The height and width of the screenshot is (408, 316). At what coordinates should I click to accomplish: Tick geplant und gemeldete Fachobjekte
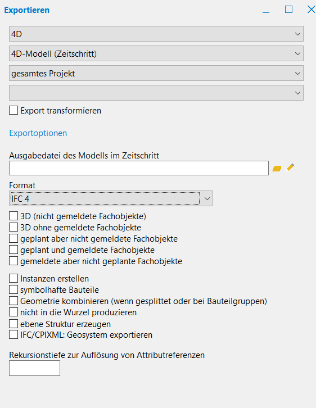click(x=13, y=250)
